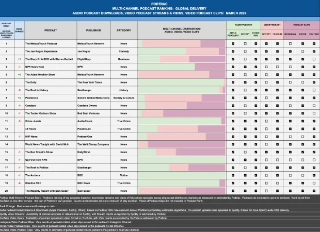Select the Crime Junkie podcast name
Viewport: 320px width, 232px height.
(x=33, y=121)
